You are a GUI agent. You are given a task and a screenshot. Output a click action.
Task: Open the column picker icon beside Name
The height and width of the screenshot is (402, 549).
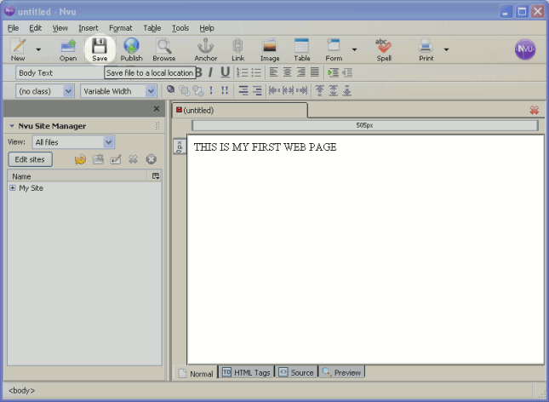tap(156, 176)
